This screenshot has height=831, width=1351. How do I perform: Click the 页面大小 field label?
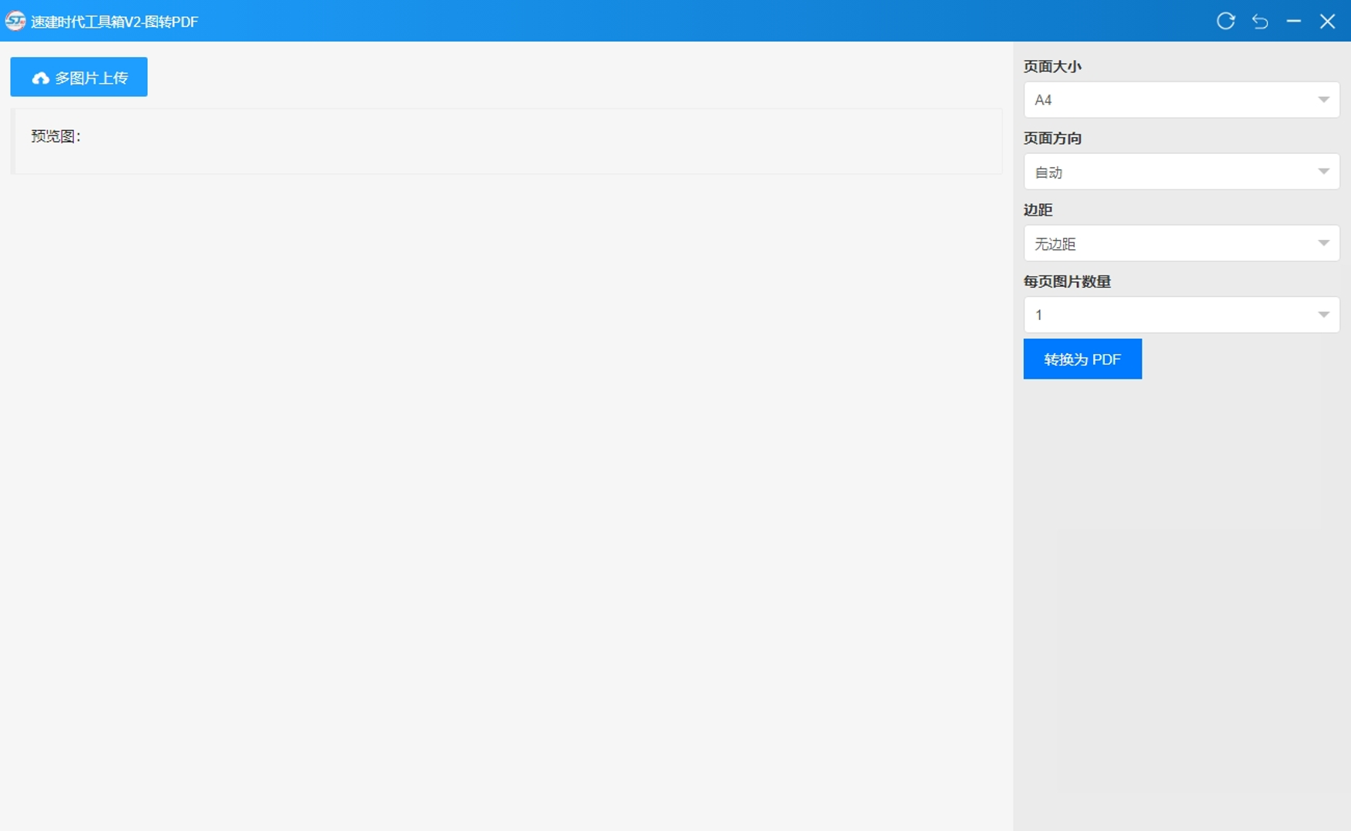(x=1052, y=67)
